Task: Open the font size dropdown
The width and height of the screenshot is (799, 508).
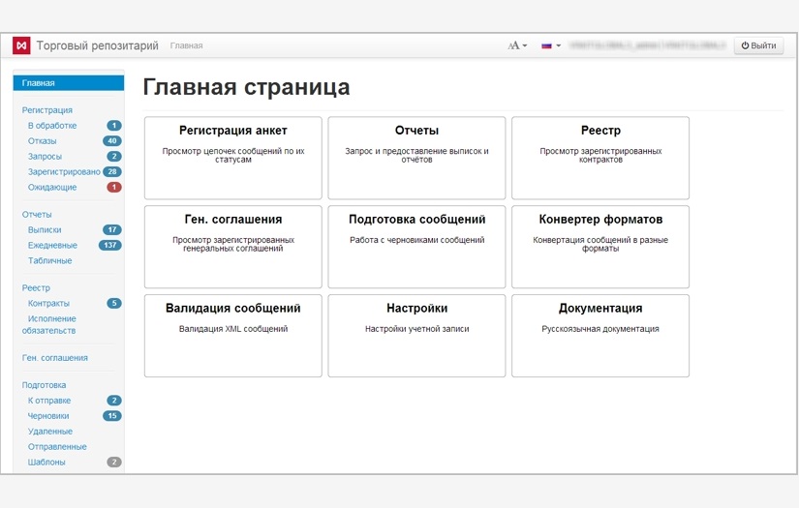Action: tap(517, 45)
